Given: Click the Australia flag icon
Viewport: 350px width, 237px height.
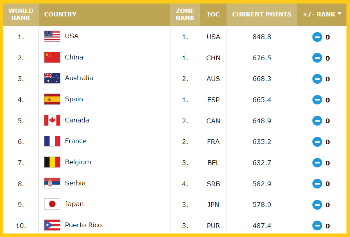Looking at the screenshot, I should point(52,78).
